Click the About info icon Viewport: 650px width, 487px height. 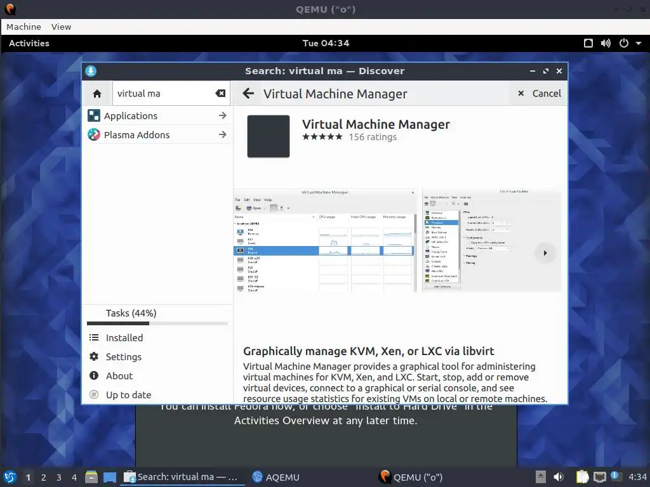pos(94,375)
